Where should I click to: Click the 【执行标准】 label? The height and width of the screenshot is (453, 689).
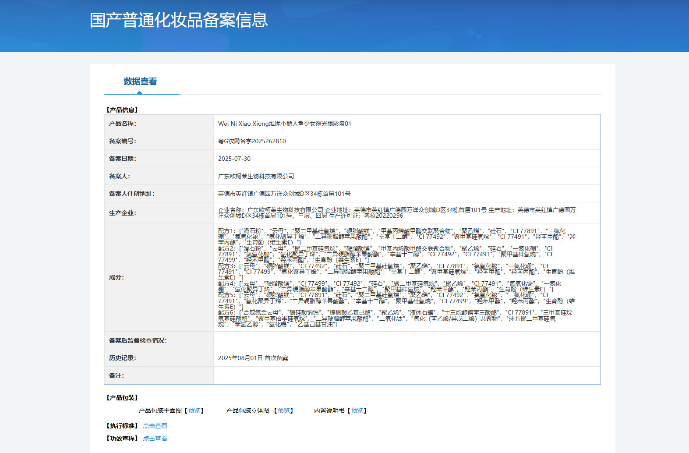pos(122,426)
